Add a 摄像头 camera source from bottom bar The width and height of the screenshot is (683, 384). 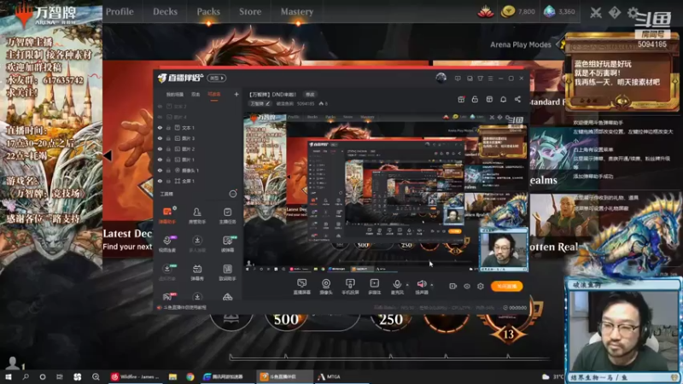pyautogui.click(x=326, y=287)
